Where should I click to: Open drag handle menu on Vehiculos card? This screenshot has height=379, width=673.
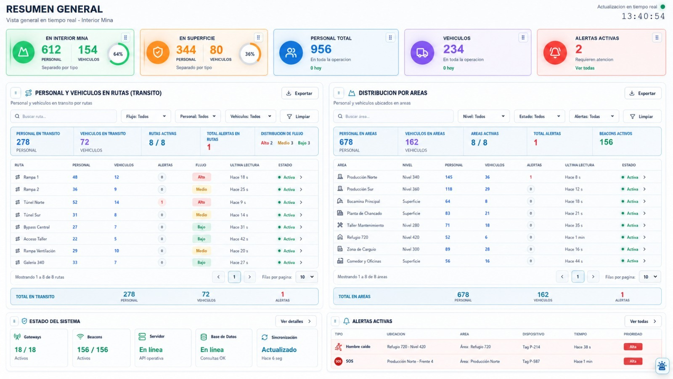point(523,37)
